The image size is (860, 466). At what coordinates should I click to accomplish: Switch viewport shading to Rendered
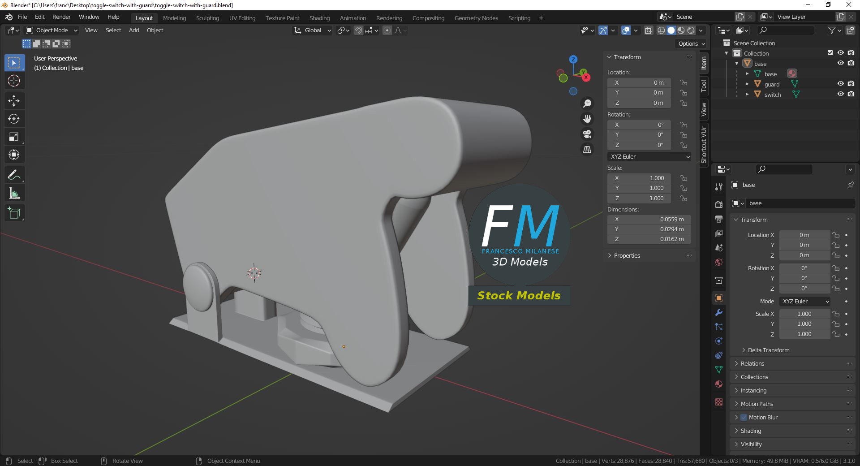(691, 30)
